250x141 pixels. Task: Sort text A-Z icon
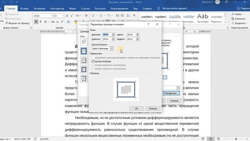point(129,16)
